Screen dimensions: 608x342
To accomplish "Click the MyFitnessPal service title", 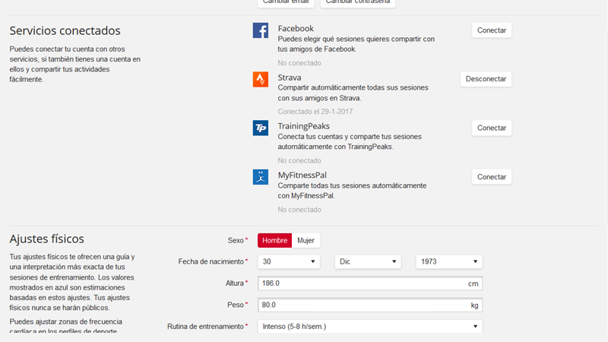I will click(x=302, y=176).
